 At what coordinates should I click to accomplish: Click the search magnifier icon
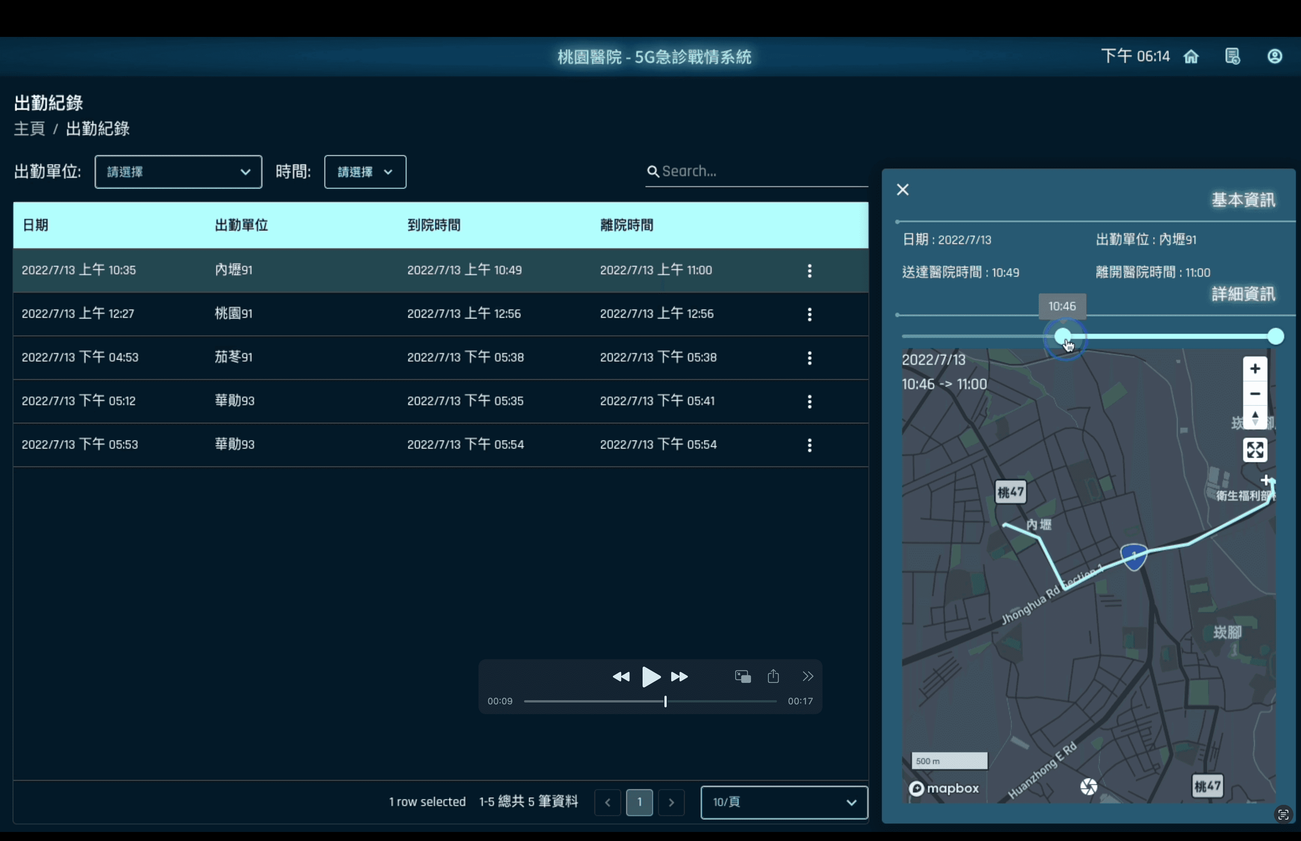pos(652,172)
